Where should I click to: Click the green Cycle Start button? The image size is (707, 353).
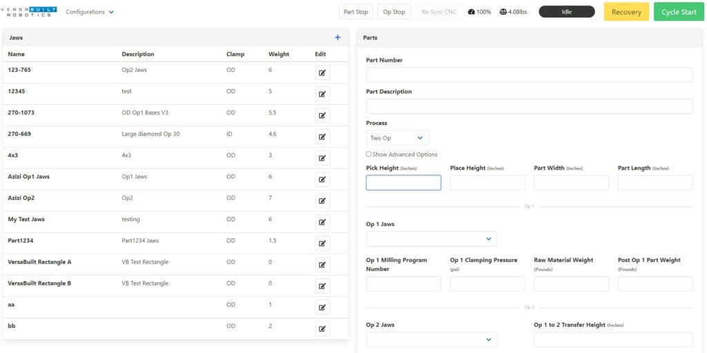(679, 12)
